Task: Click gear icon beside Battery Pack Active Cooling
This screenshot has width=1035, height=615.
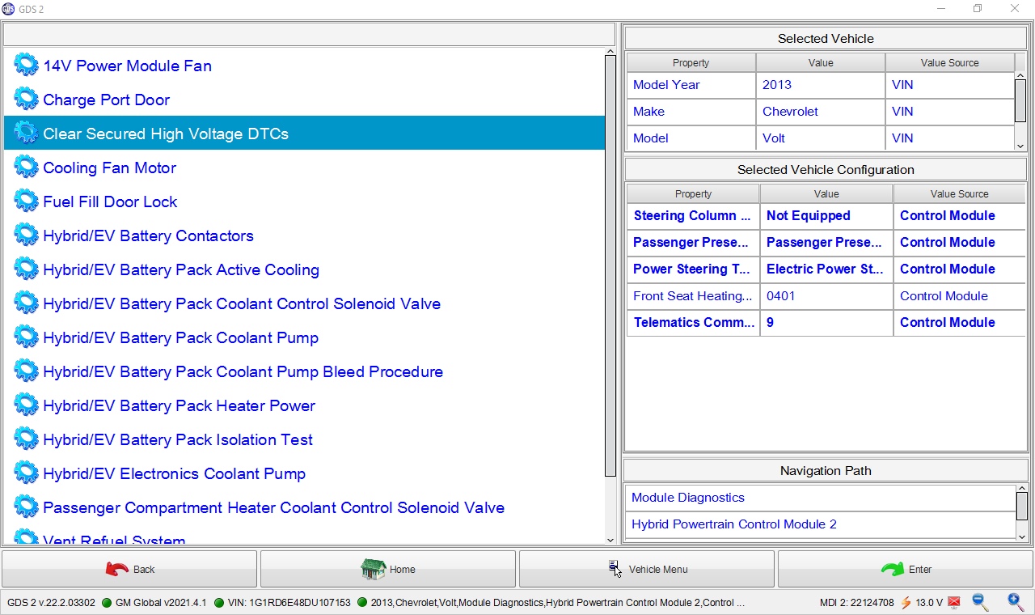Action: pyautogui.click(x=26, y=269)
